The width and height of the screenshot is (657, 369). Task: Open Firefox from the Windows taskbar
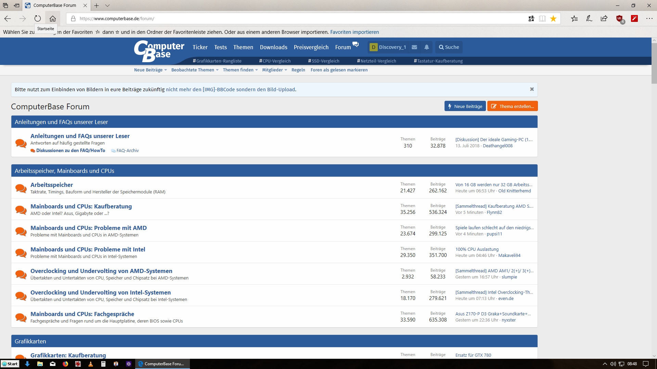tap(65, 364)
